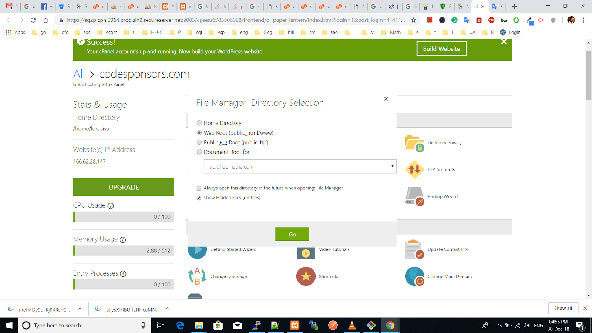Open XAMPP from taskbar

point(295,325)
